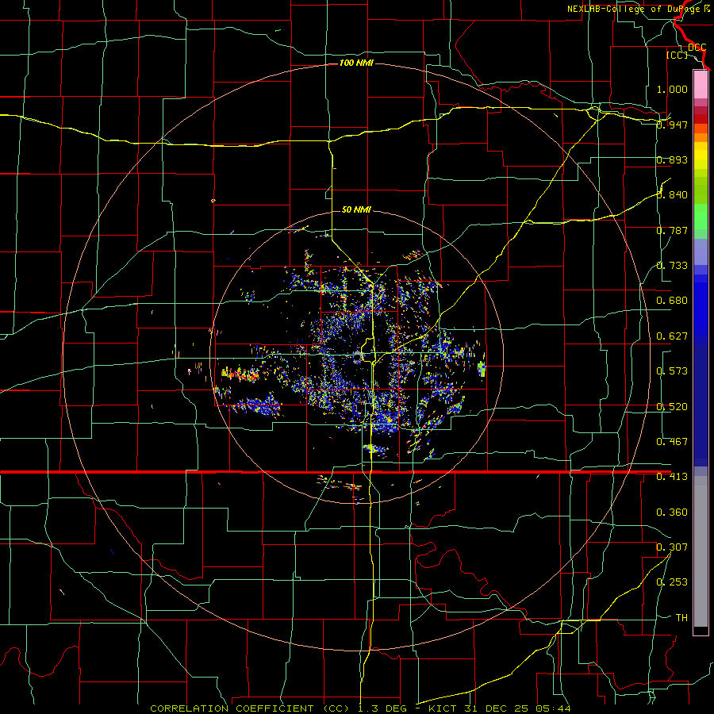Click the 0.733 legend value
Image resolution: width=714 pixels, height=714 pixels.
coord(672,266)
